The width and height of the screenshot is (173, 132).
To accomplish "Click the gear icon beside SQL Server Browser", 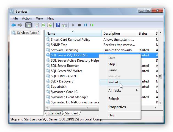I will (48, 65).
